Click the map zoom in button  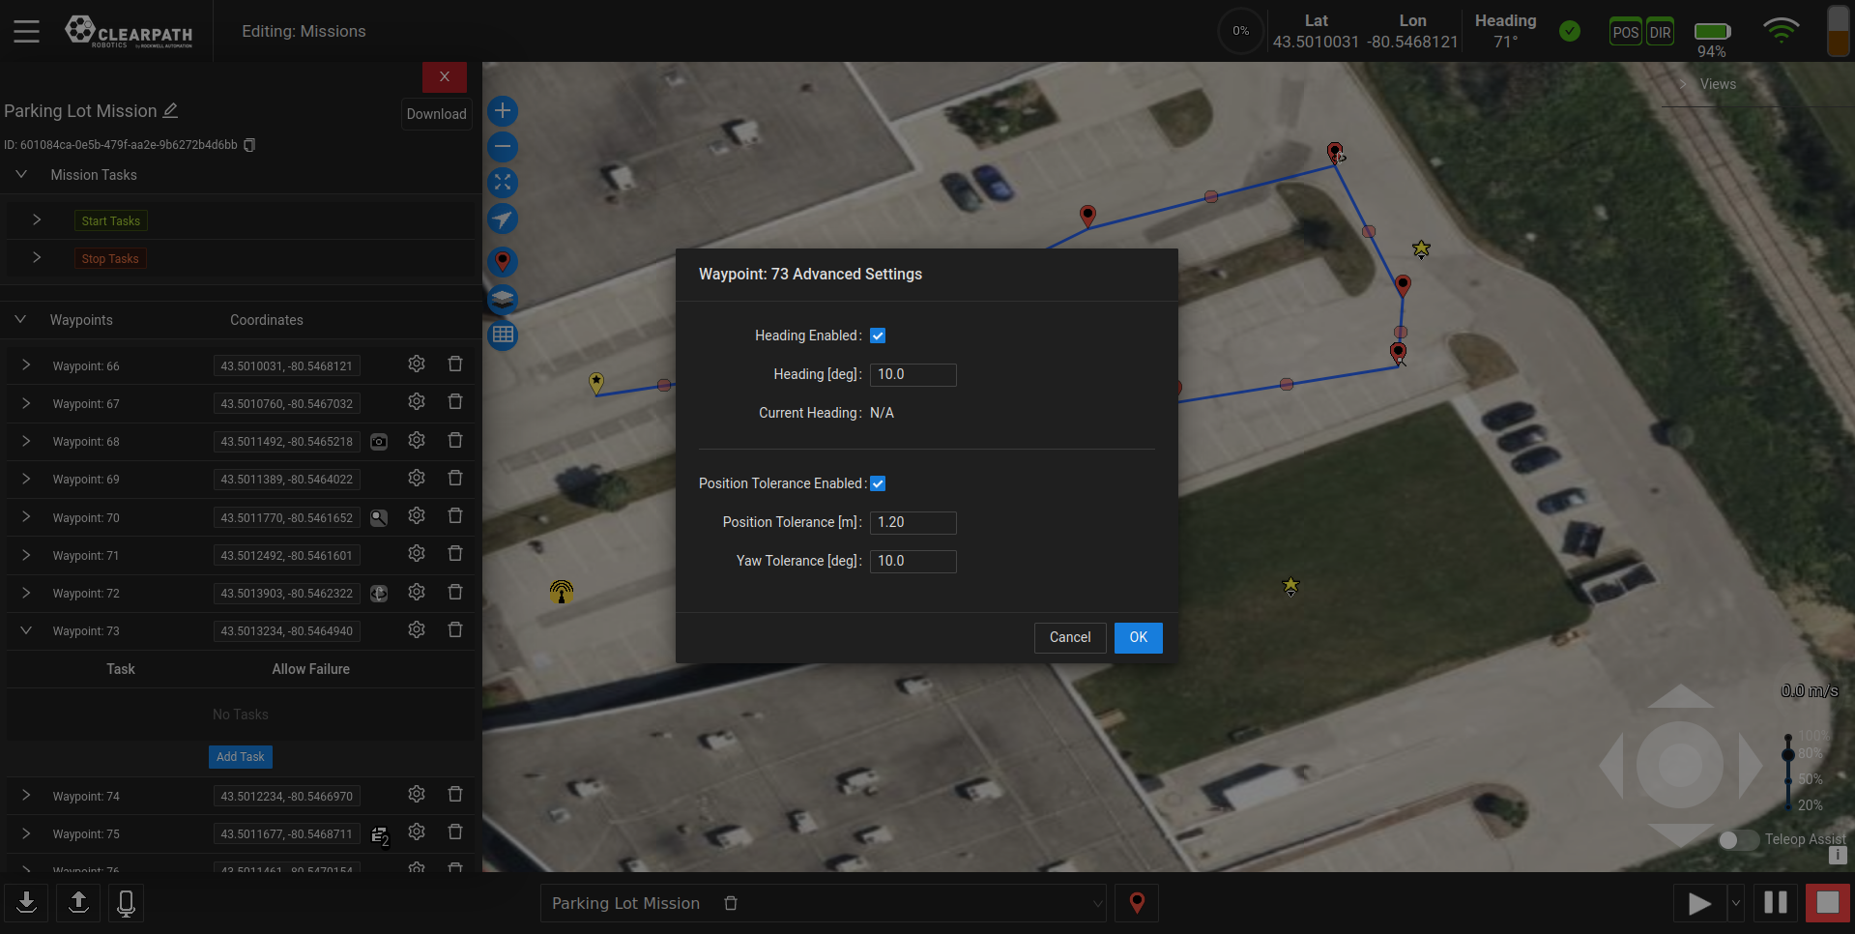click(503, 111)
